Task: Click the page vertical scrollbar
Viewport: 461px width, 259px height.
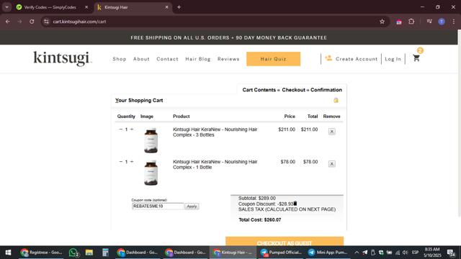Action: click(459, 123)
